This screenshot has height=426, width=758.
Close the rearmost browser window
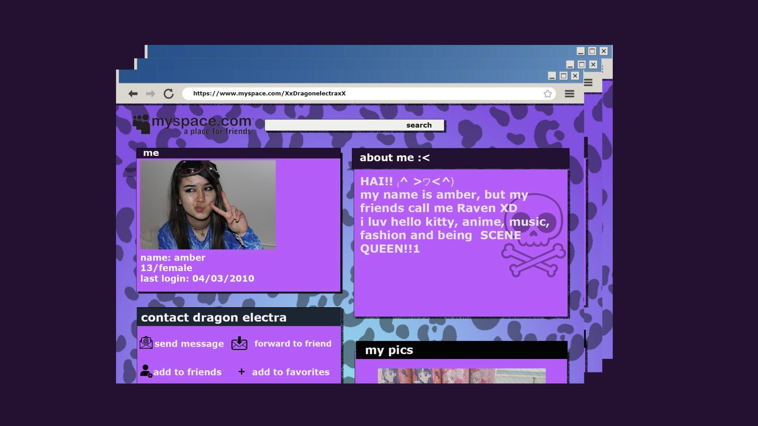[604, 51]
